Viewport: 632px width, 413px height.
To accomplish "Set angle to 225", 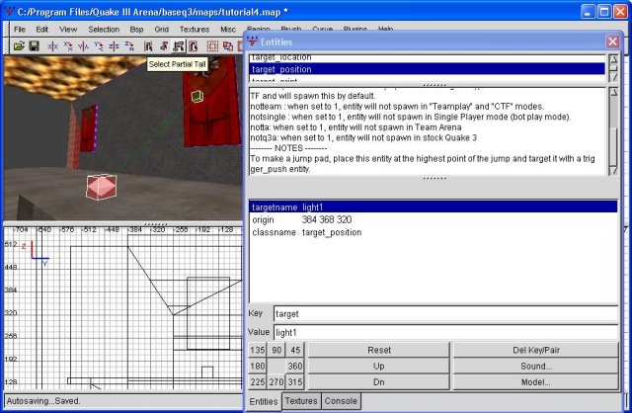I will (258, 382).
